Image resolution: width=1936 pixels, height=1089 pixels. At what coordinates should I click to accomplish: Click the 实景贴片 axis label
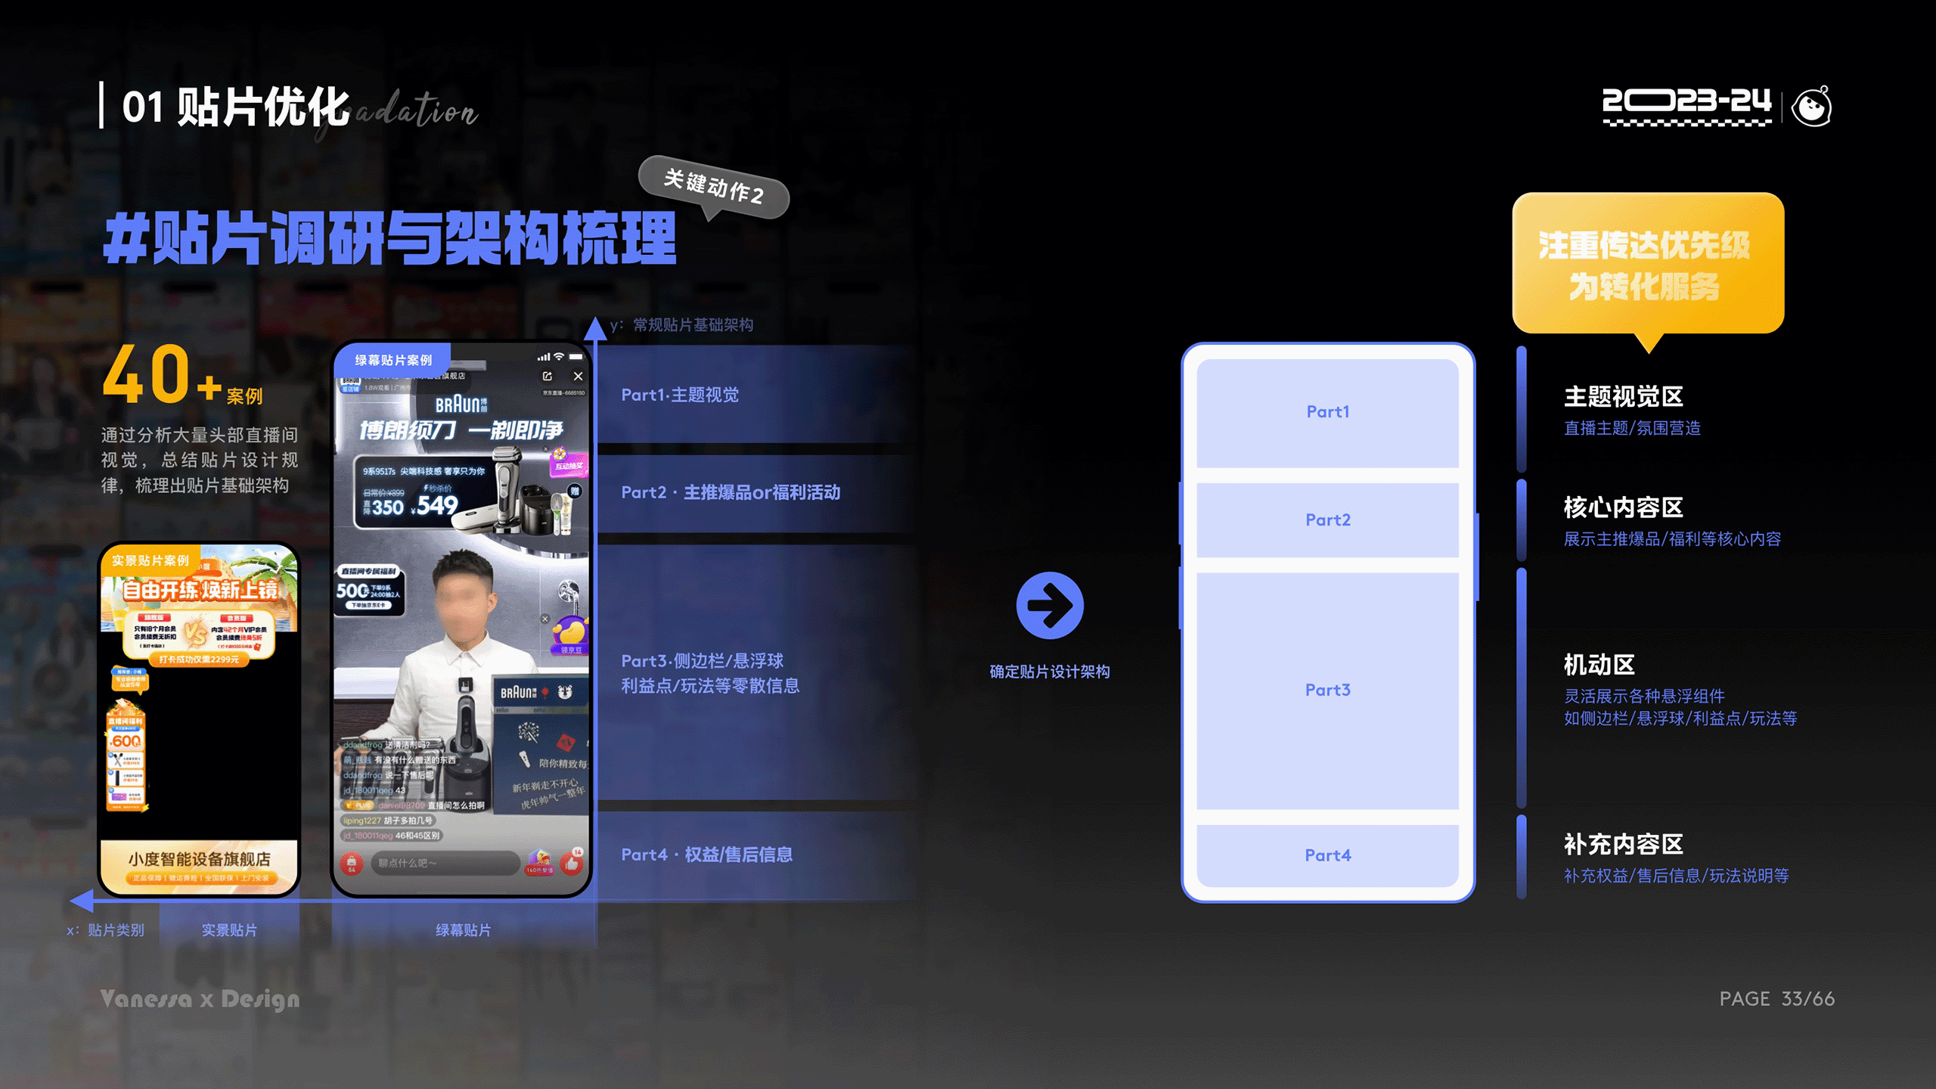click(229, 930)
